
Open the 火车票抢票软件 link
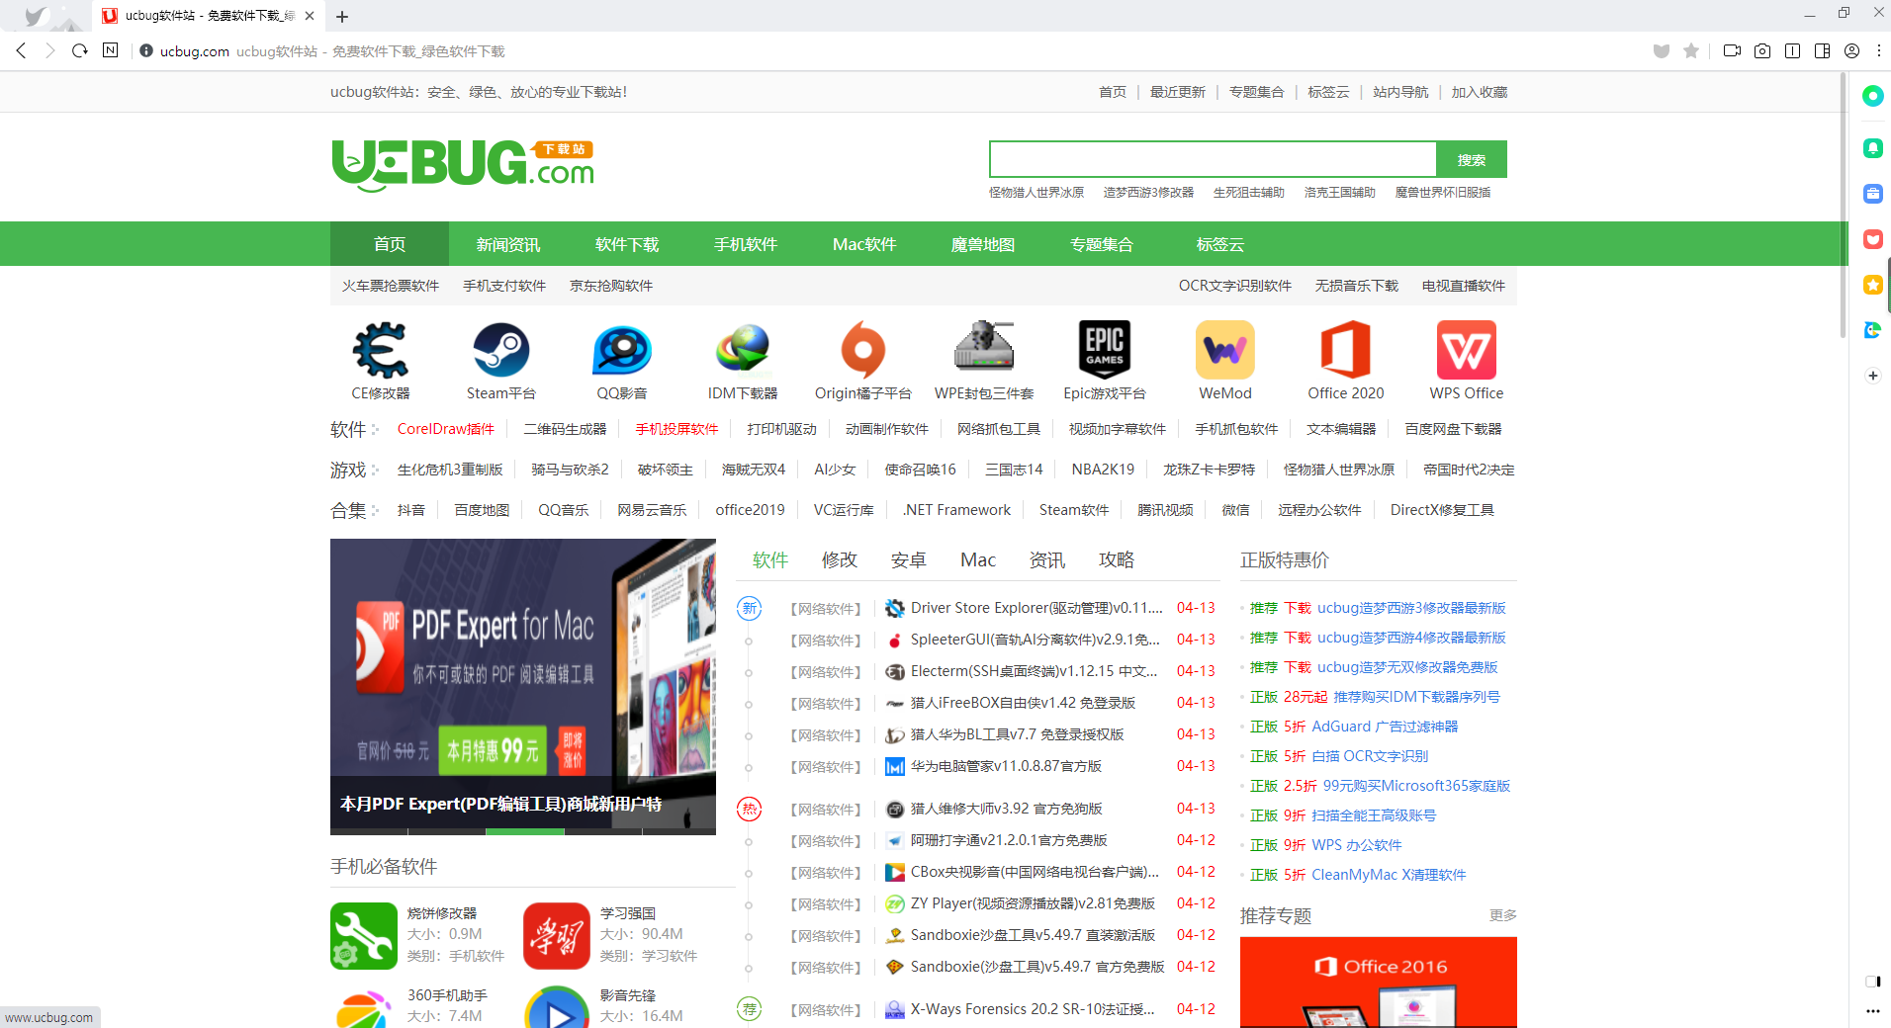coord(391,286)
